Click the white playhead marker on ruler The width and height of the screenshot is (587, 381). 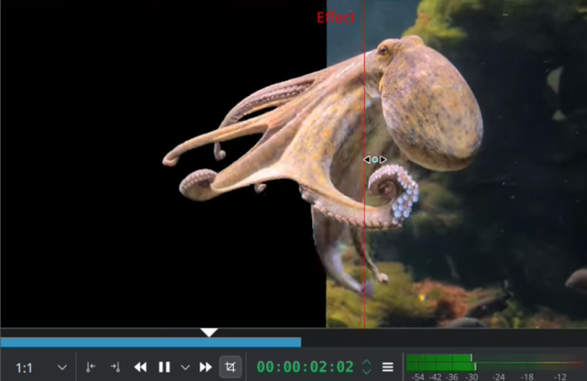point(209,332)
